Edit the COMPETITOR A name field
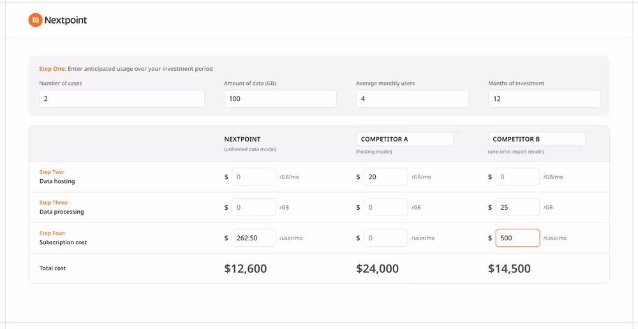 click(404, 139)
